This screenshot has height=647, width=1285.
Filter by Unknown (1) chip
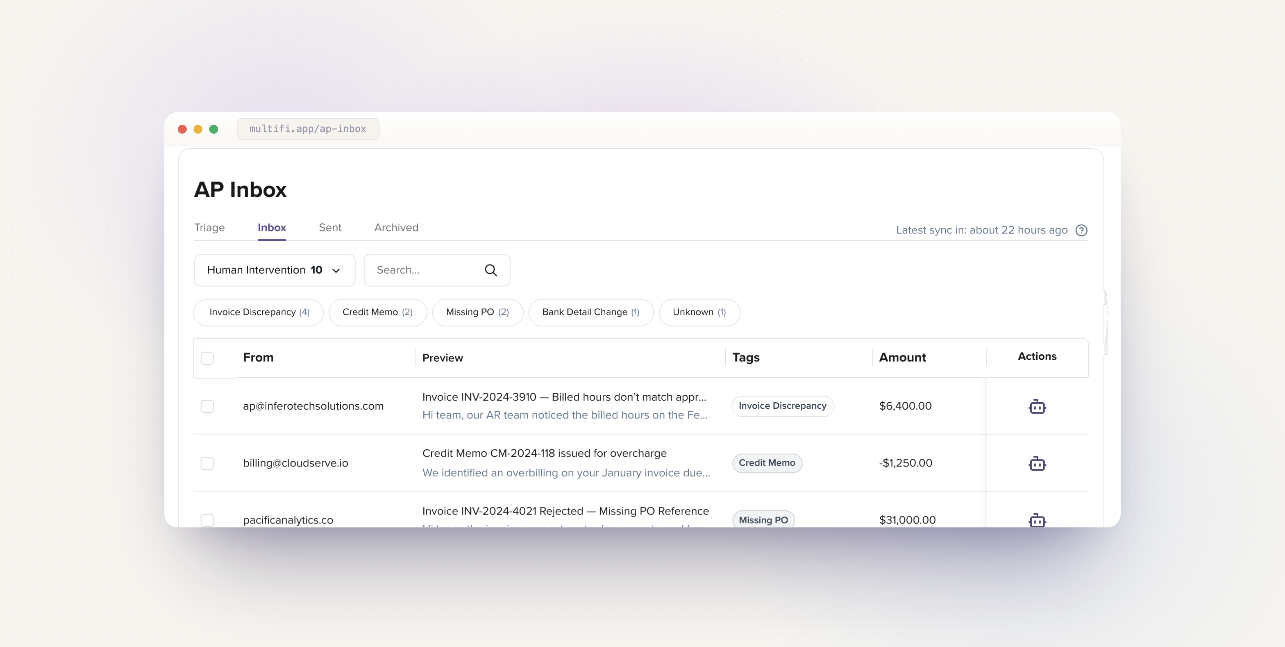point(699,312)
